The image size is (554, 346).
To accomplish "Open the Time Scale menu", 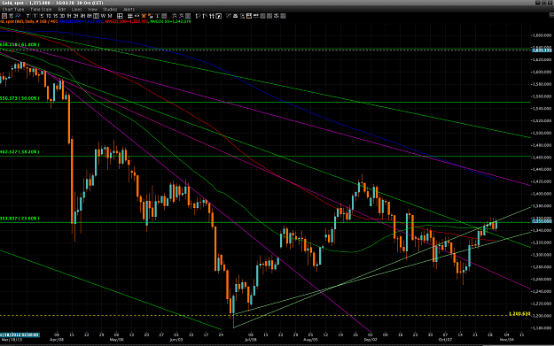I will click(41, 10).
